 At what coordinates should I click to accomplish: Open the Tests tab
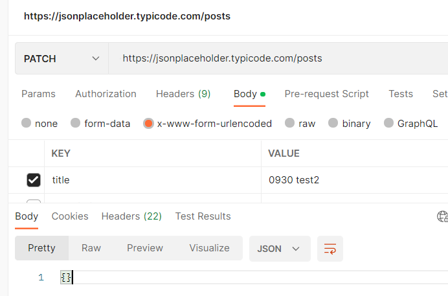coord(401,94)
